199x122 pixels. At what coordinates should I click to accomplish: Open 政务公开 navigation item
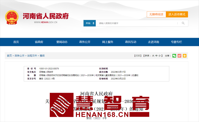85,42
